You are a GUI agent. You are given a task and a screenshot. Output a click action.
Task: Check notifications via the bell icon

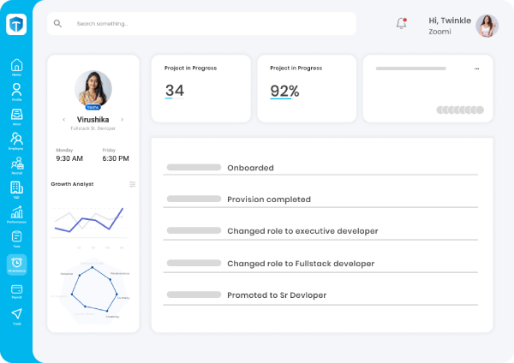coord(401,24)
